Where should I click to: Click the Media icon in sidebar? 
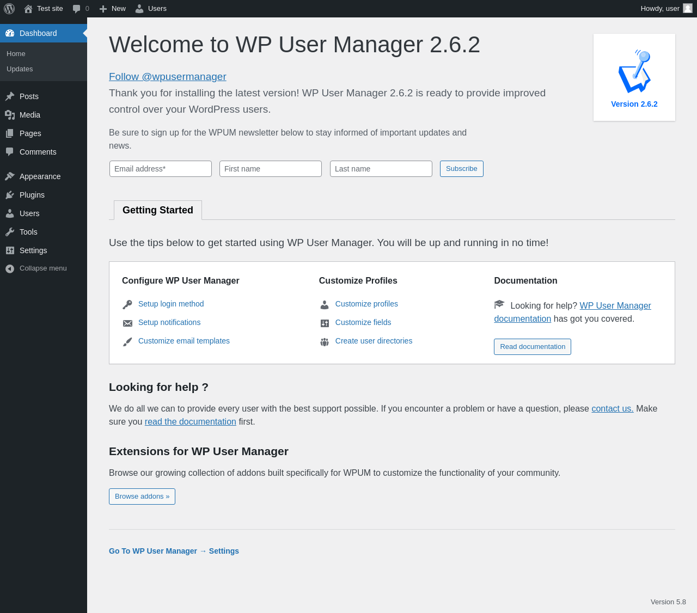10,115
